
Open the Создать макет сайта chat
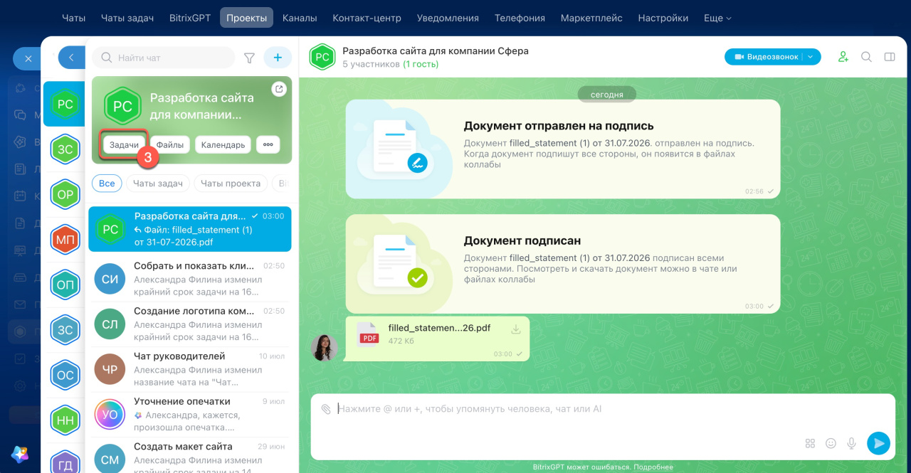(x=190, y=457)
